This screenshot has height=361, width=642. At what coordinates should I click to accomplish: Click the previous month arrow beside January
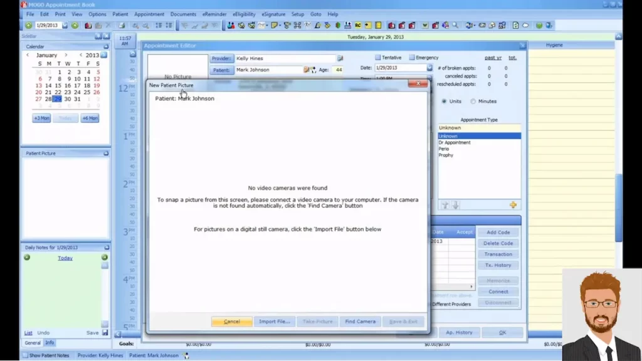coord(28,55)
